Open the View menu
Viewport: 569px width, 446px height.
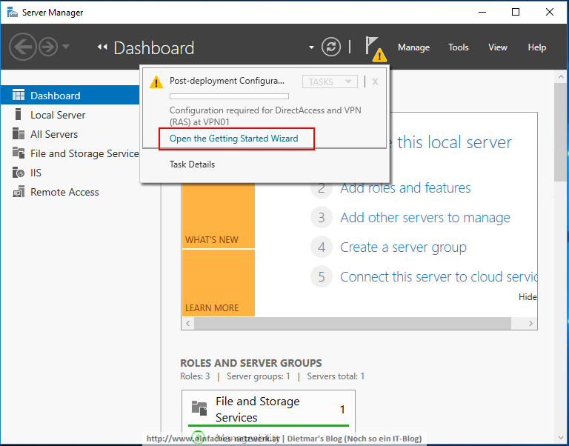tap(498, 47)
